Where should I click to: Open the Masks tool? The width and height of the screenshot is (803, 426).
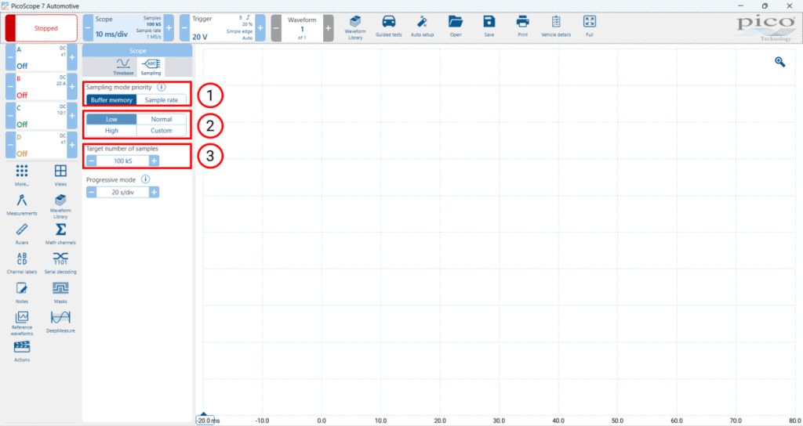(x=60, y=293)
